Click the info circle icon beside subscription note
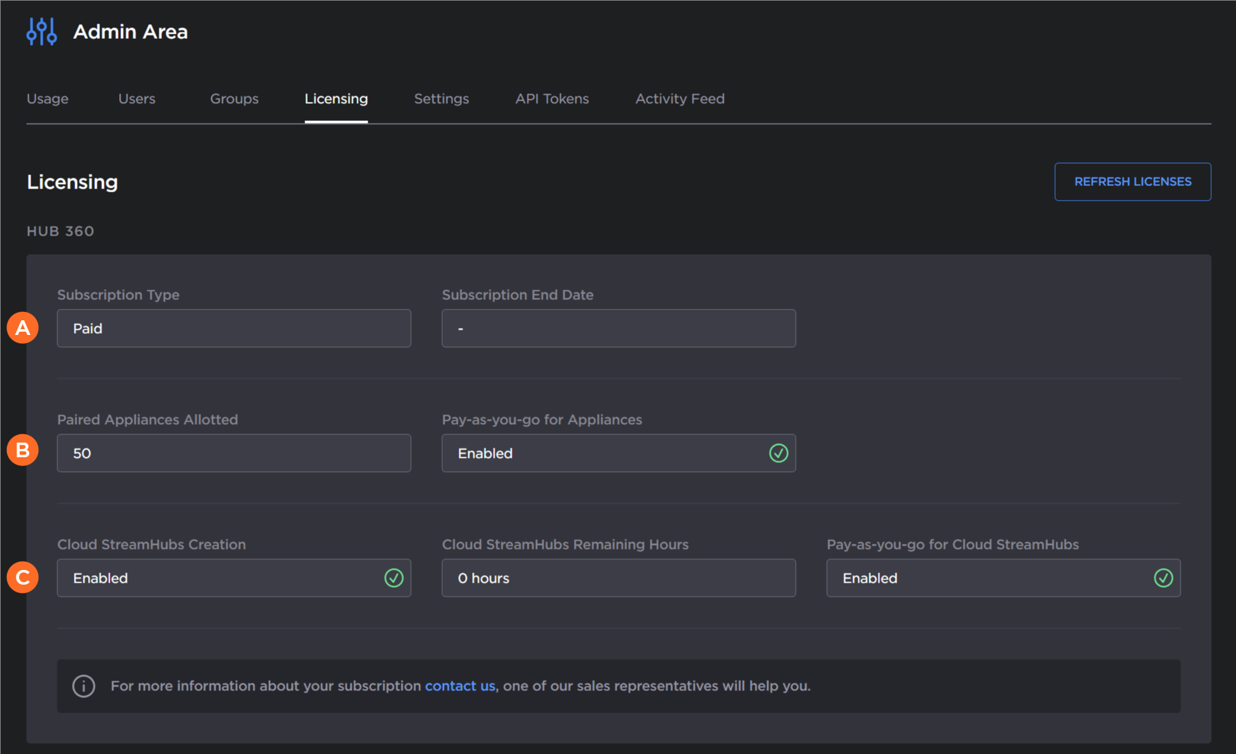The image size is (1236, 754). tap(83, 686)
